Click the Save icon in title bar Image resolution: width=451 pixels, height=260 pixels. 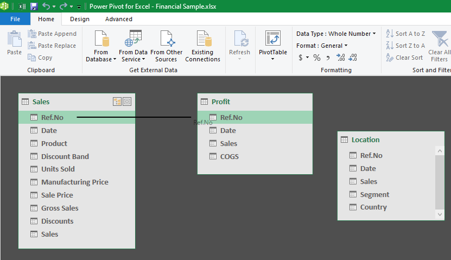pos(34,6)
